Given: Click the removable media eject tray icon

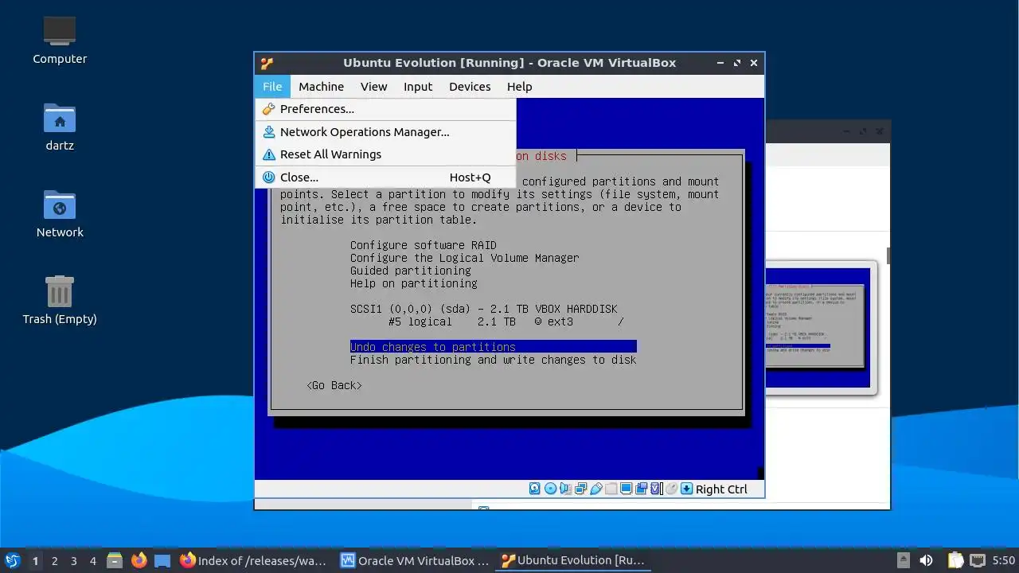Looking at the screenshot, I should click(x=904, y=560).
